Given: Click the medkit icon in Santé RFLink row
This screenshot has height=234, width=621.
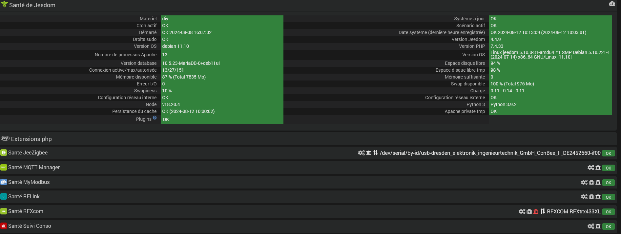Looking at the screenshot, I should [x=591, y=197].
